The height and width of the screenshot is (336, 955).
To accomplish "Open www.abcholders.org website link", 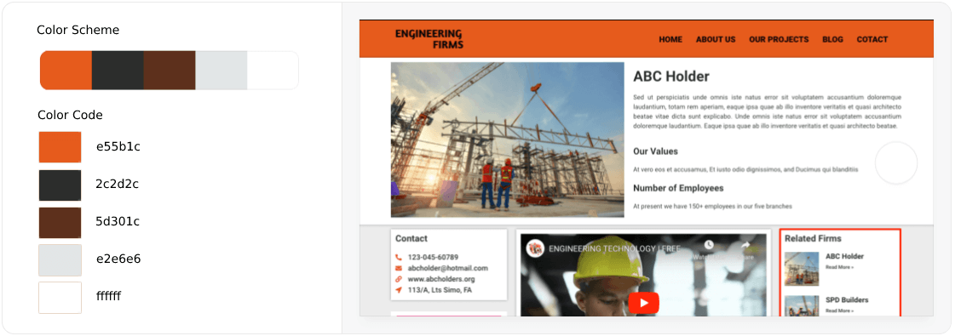I will tap(441, 279).
